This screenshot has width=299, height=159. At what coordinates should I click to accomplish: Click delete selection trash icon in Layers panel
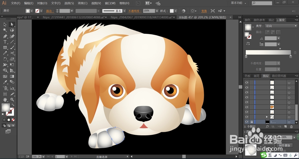291,127
